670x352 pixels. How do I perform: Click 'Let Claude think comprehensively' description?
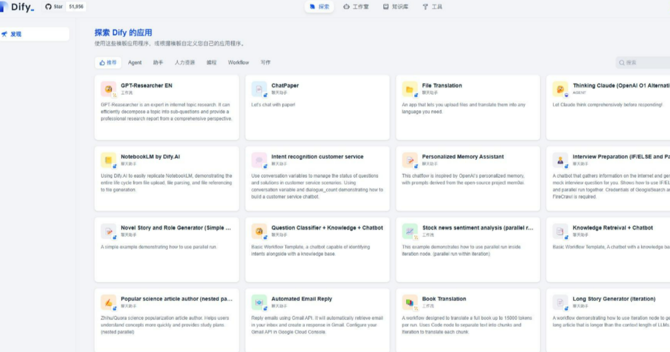tap(607, 105)
